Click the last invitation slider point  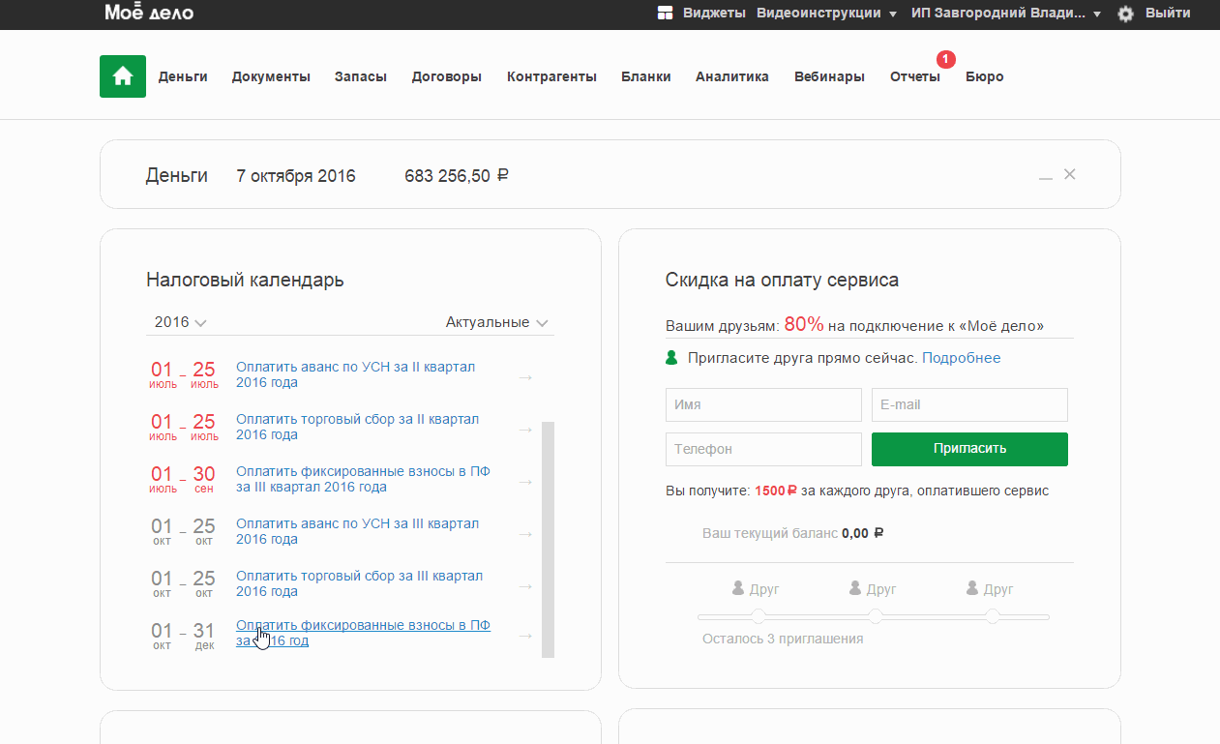pos(993,617)
